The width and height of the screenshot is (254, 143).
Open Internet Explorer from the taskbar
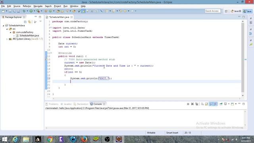pyautogui.click(x=15, y=139)
